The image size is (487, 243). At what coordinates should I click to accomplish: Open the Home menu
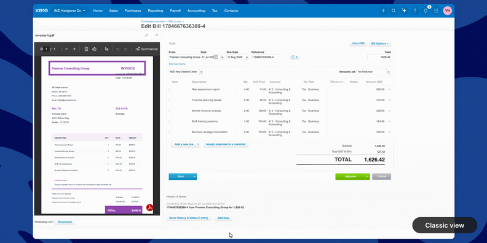[x=98, y=10]
